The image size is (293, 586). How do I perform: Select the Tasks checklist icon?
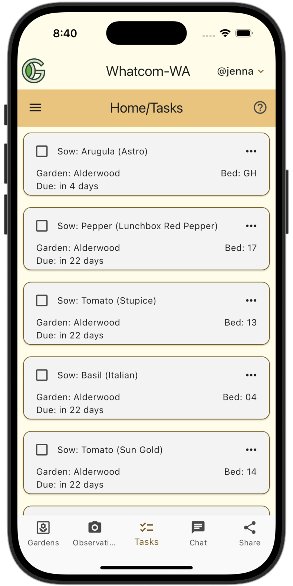(x=146, y=527)
